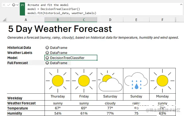Select column C header
184x116 pixels.
point(84,20)
